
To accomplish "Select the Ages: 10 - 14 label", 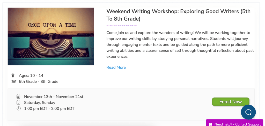I will [31, 76].
